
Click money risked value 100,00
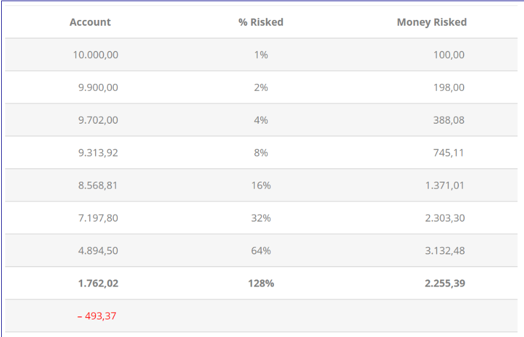(x=449, y=55)
